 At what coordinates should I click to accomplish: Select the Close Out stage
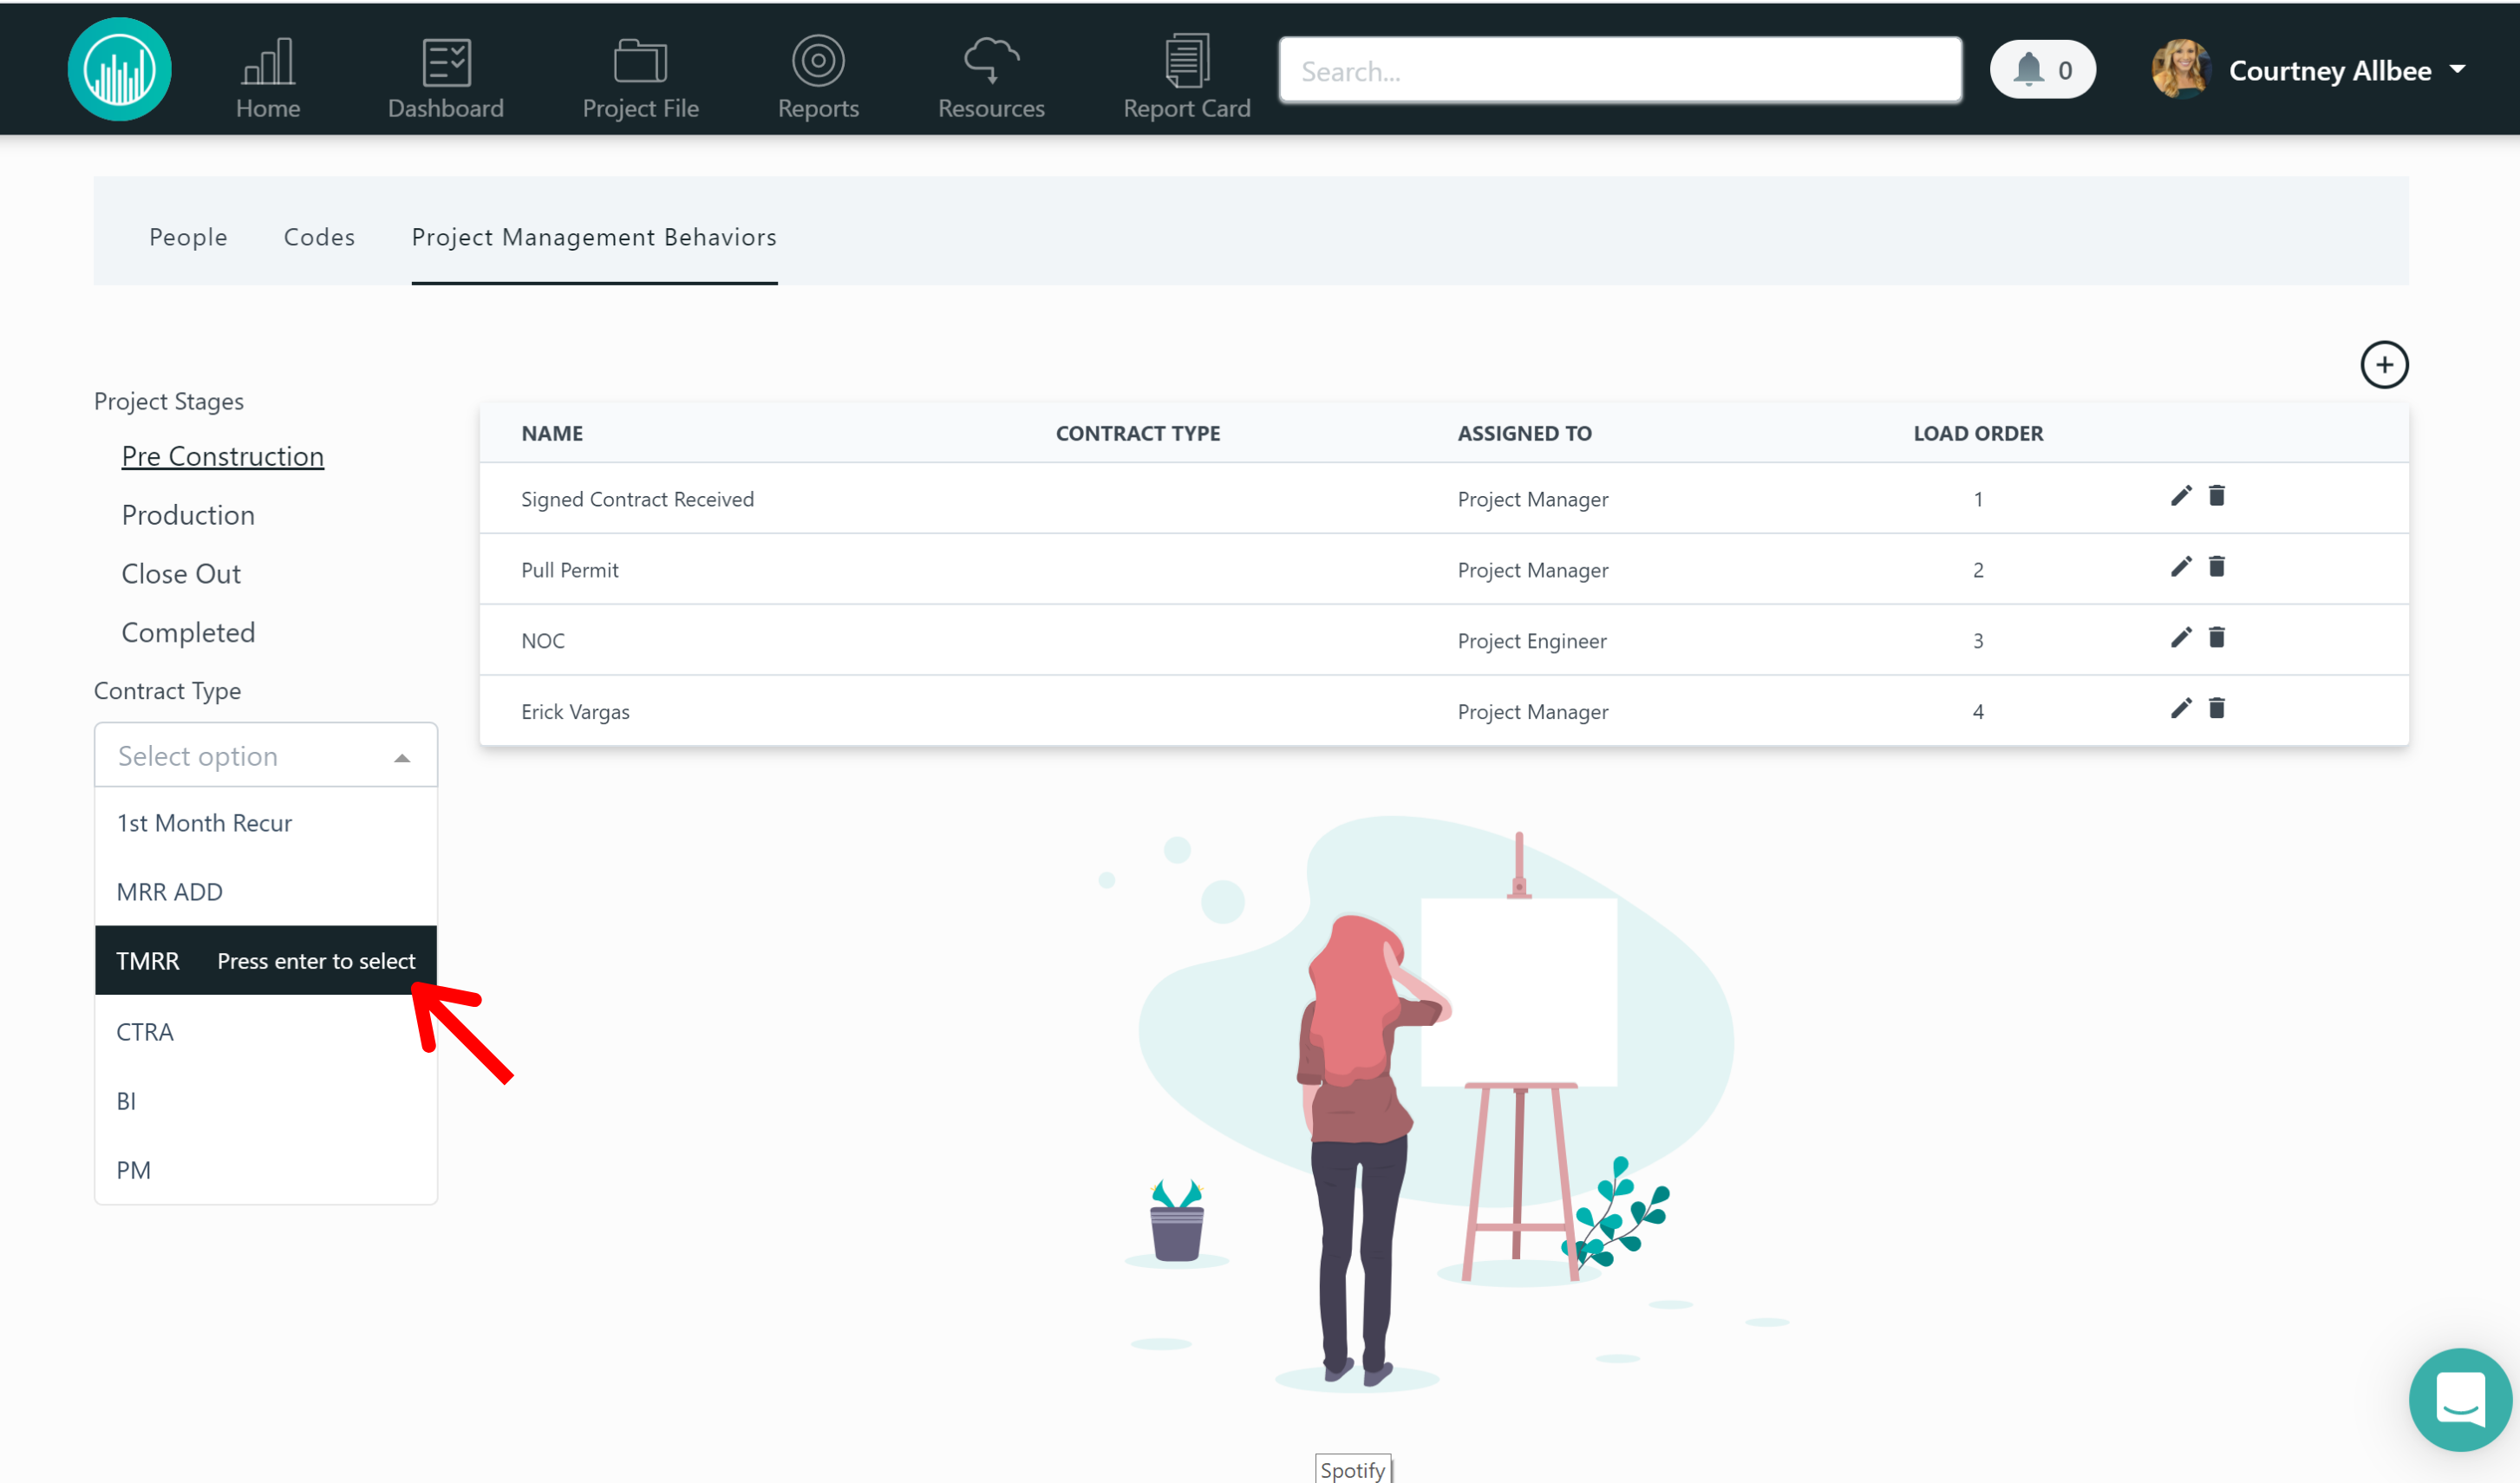(181, 574)
